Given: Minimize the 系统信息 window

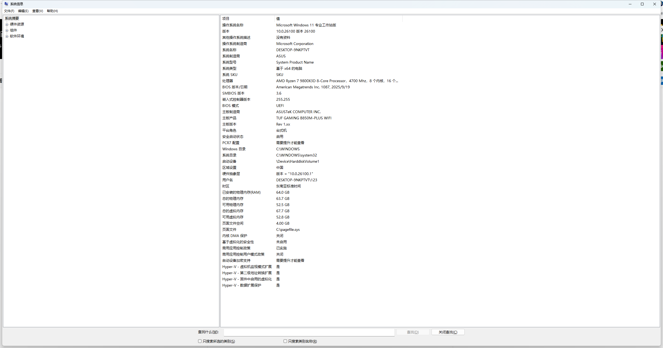Looking at the screenshot, I should tap(630, 4).
